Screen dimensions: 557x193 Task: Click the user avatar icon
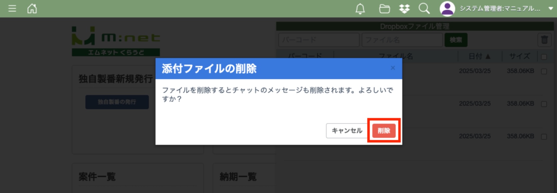click(447, 9)
